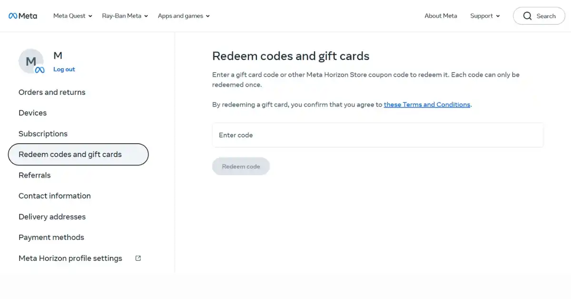Image resolution: width=571 pixels, height=299 pixels.
Task: Click the Meta logo in header
Action: tap(23, 16)
